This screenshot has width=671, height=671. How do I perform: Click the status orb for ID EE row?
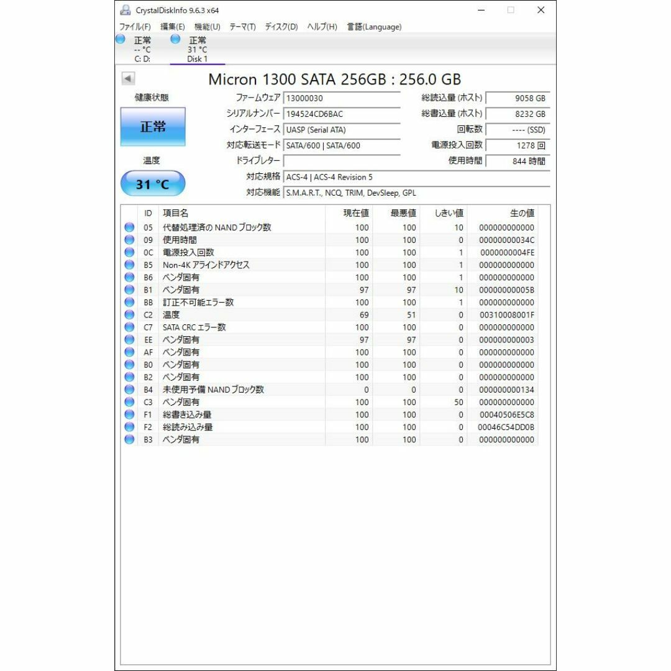[129, 339]
